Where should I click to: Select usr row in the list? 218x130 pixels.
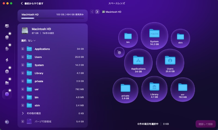[53, 89]
